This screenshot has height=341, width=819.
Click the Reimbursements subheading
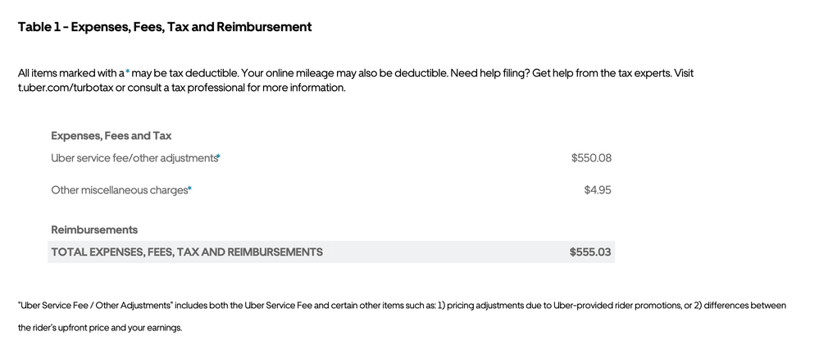tap(94, 230)
